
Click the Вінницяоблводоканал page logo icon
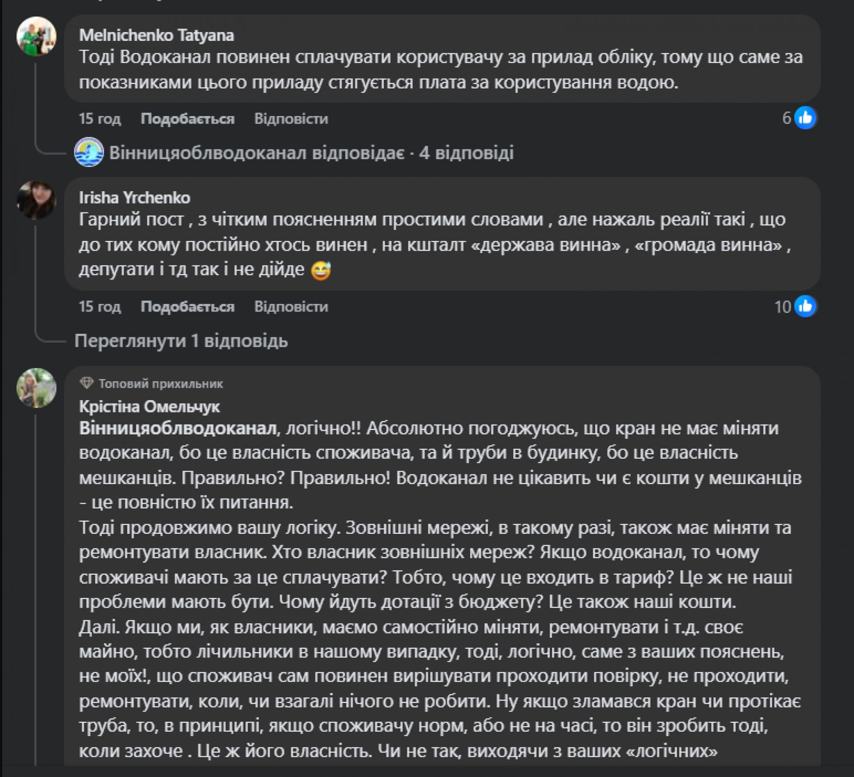pos(89,152)
